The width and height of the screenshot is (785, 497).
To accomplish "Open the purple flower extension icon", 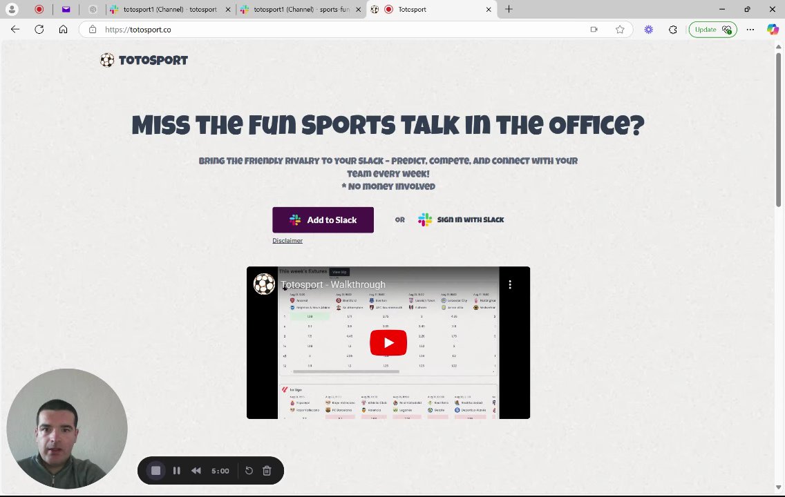I will point(648,30).
